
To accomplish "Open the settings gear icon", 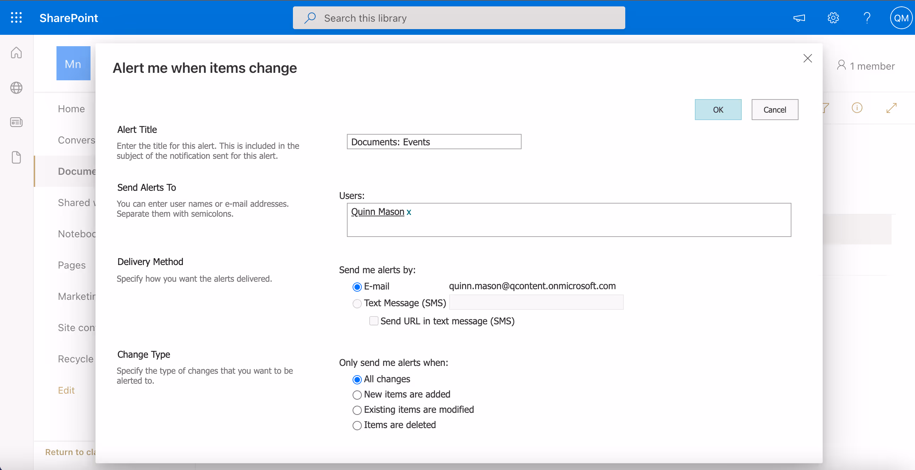I will point(833,18).
